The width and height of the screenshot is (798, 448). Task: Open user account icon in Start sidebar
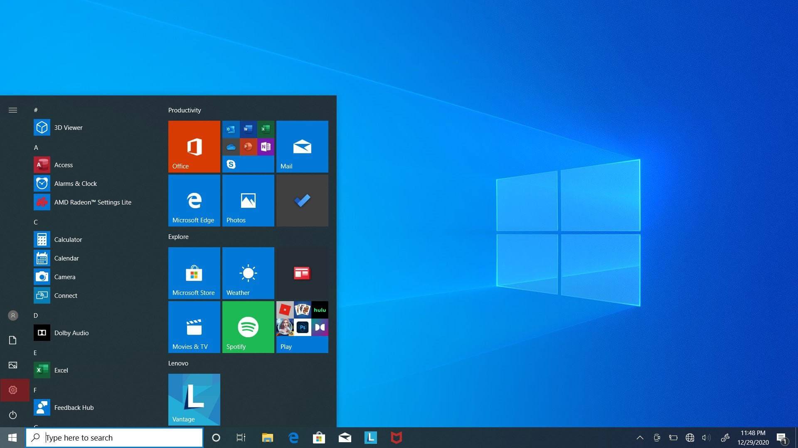pos(13,315)
